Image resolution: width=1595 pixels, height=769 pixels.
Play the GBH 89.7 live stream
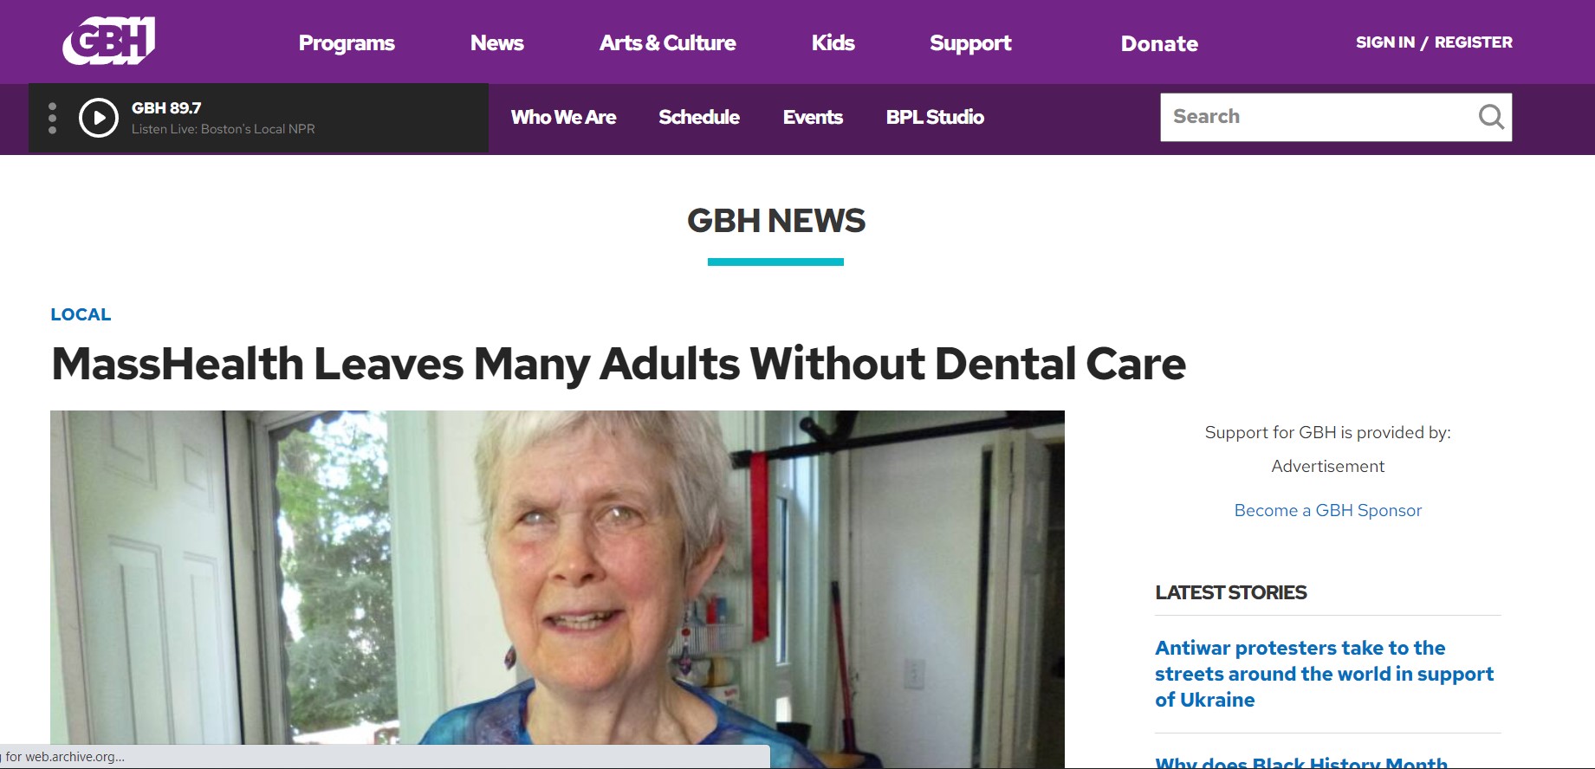coord(99,118)
